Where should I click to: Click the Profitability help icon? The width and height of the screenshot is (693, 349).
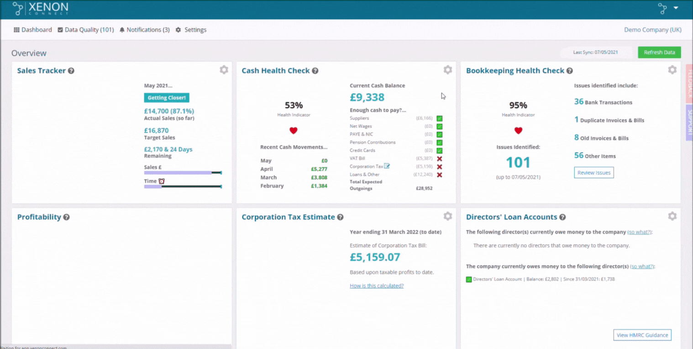(x=66, y=217)
